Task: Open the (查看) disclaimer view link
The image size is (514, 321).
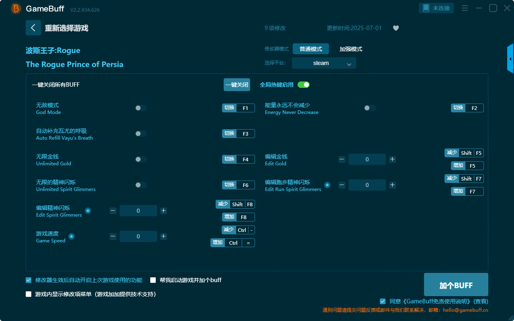Action: [481, 301]
